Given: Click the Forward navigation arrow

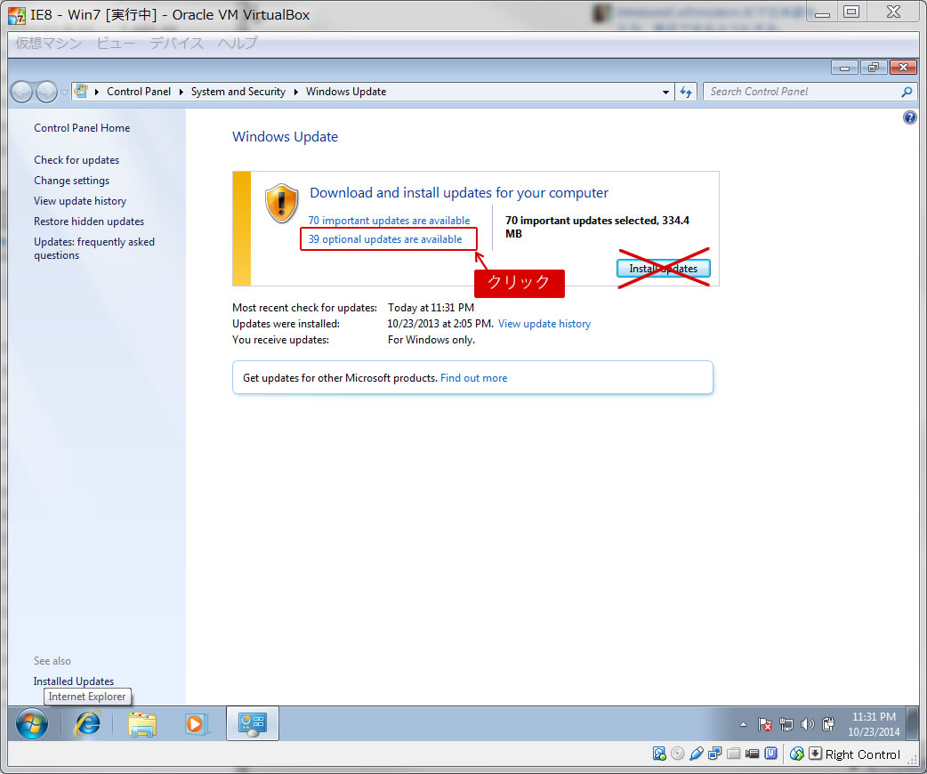Looking at the screenshot, I should pos(46,92).
